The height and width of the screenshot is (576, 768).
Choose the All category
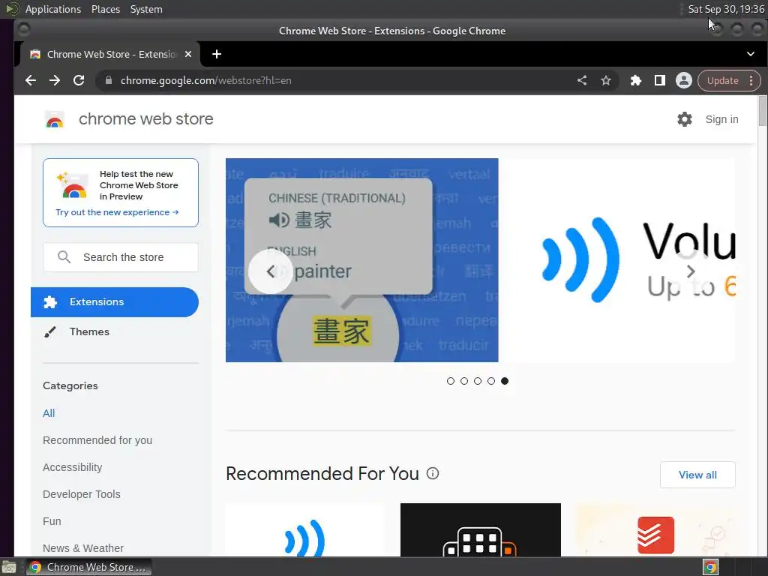tap(49, 413)
